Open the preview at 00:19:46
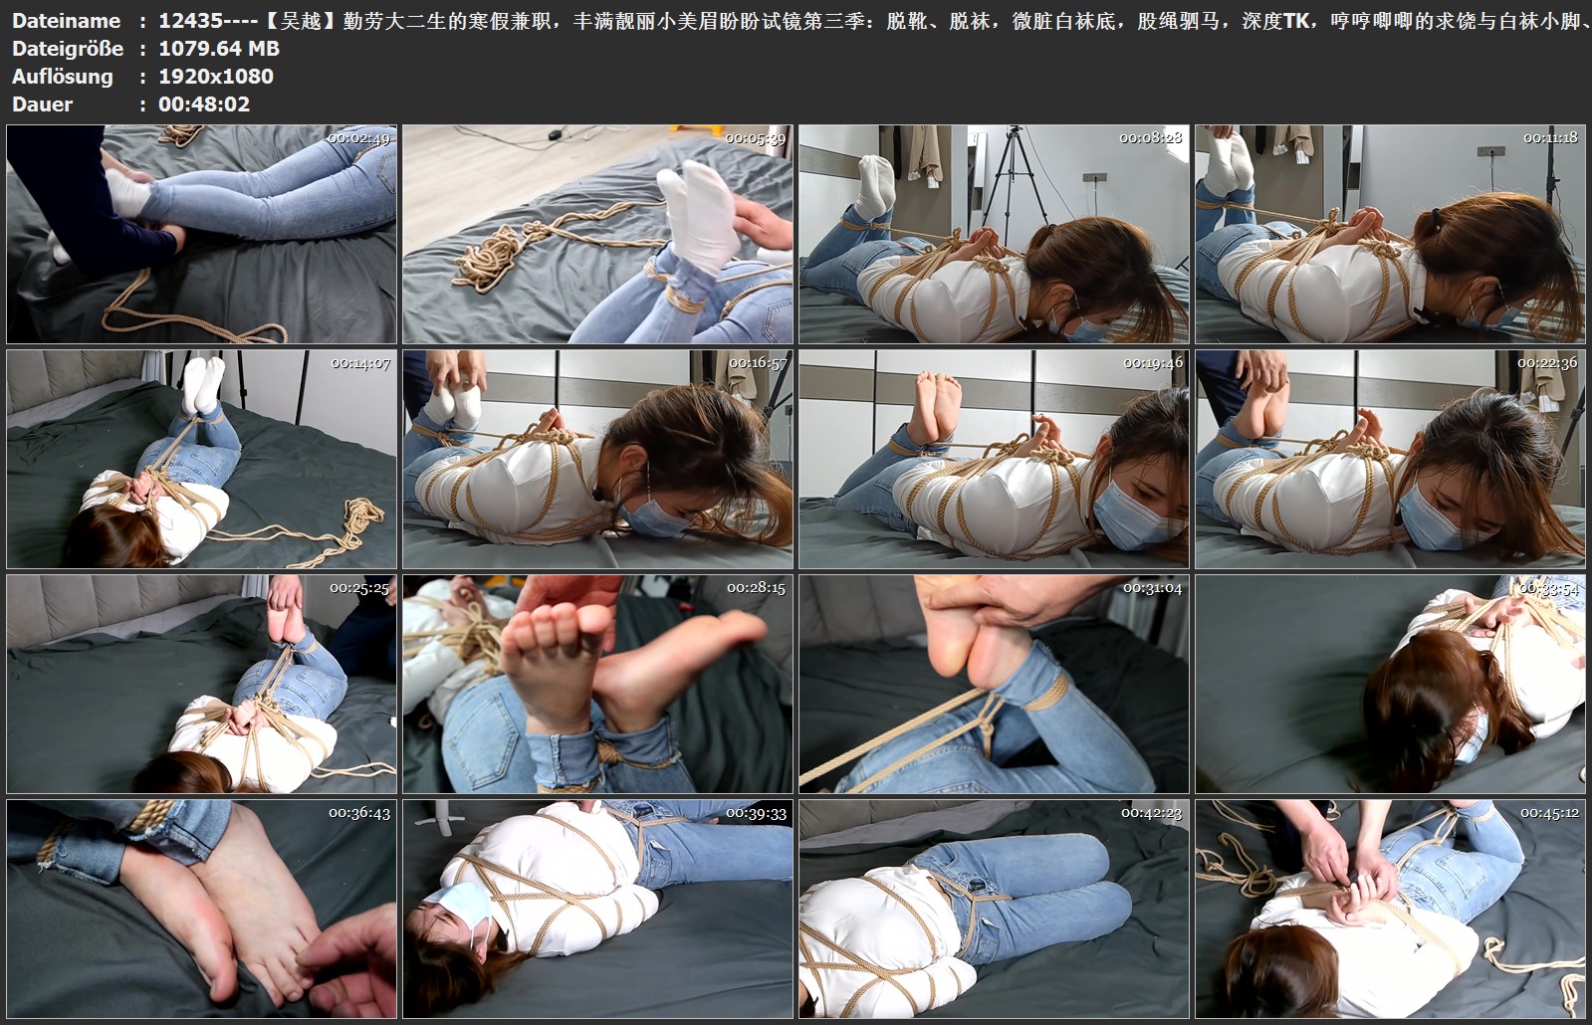 [x=994, y=459]
